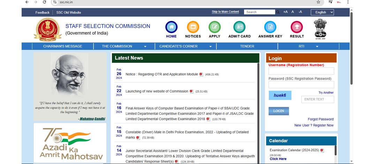Open Notice : Regarding OTR and Application Module
The width and height of the screenshot is (373, 164).
click(162, 74)
